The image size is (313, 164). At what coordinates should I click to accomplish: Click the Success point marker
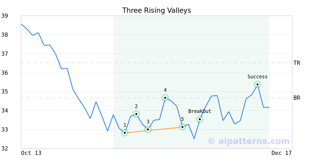[257, 84]
